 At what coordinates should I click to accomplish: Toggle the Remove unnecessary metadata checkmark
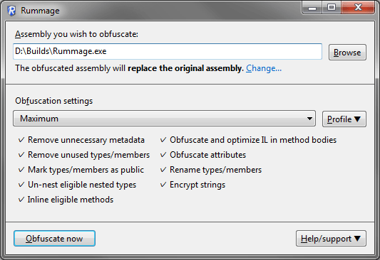click(x=21, y=140)
